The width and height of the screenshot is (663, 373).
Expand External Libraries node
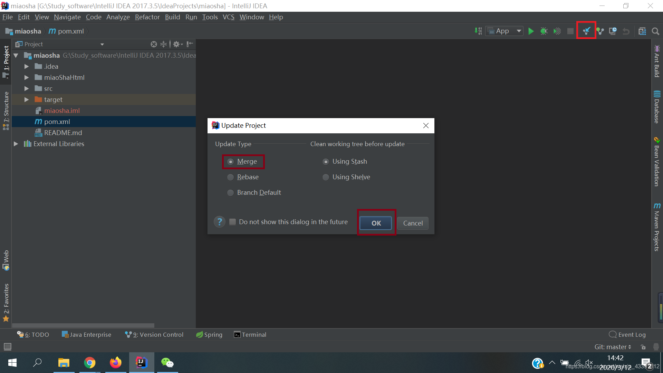click(16, 144)
